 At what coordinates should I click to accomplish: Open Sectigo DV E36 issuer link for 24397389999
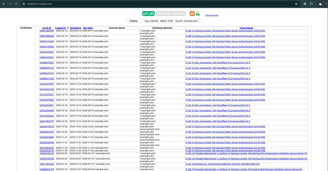(x=225, y=31)
